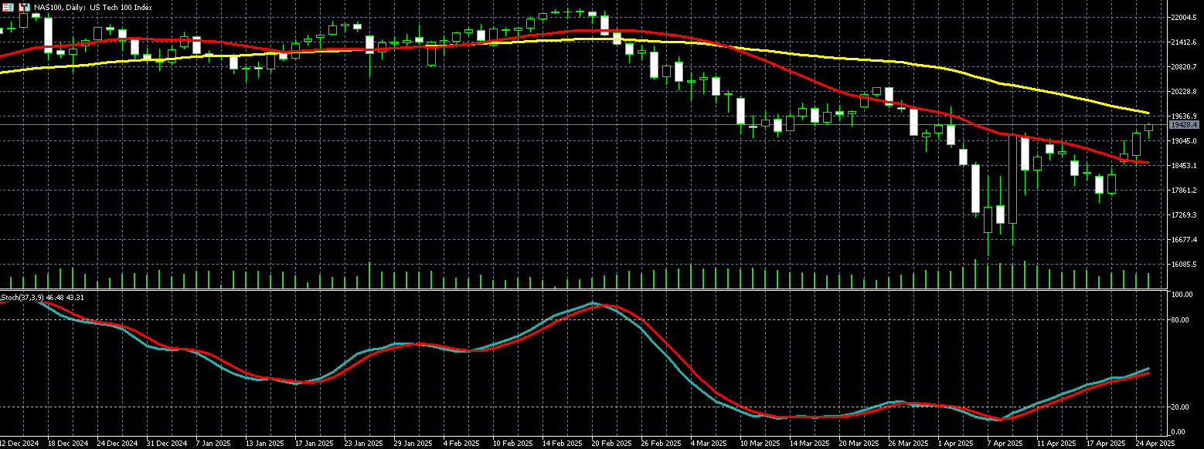Viewport: 1204px width, 449px height.
Task: Click the '17 Apr 2025' date label
Action: 1107,444
